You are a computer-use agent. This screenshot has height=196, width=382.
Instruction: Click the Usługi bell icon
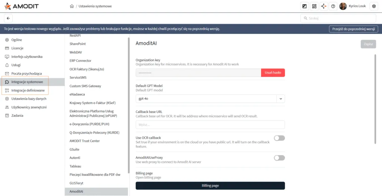7,65
